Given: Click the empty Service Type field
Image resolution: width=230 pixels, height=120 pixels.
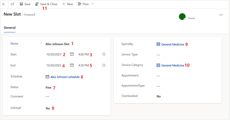Looking at the screenshot, I should (x=159, y=55).
